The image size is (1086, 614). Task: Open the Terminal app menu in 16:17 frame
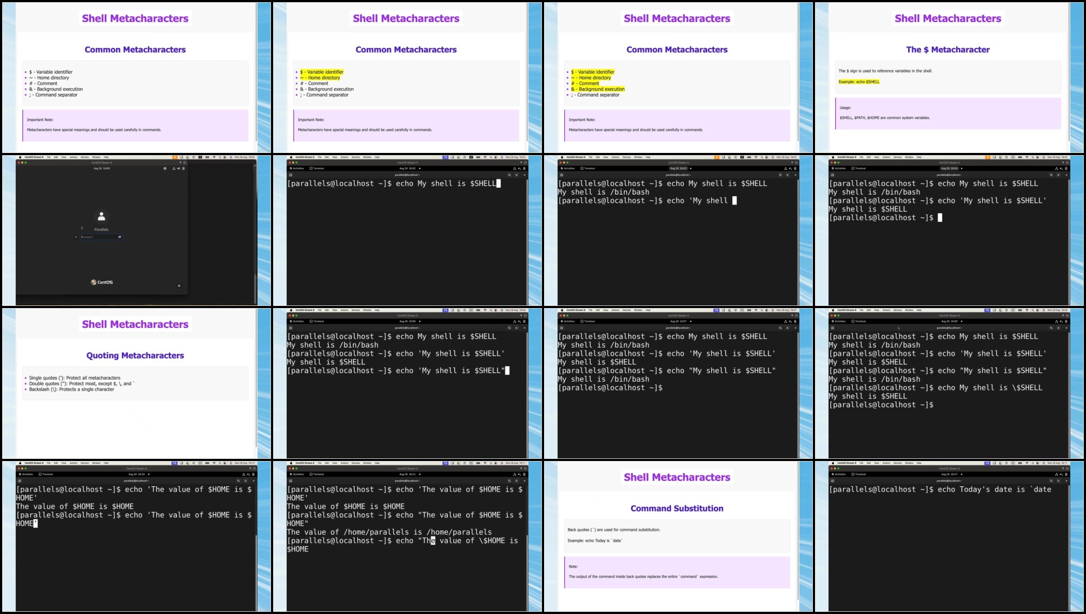(858, 474)
